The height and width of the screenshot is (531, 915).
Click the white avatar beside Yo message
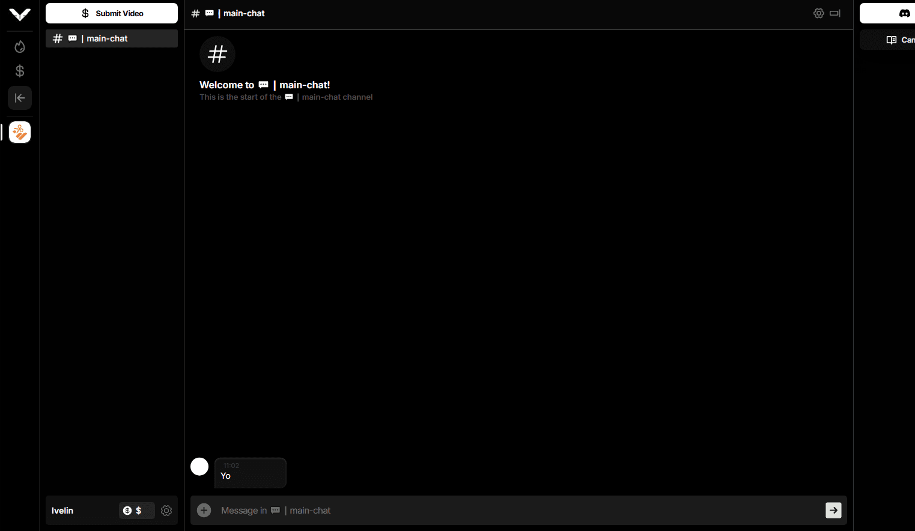click(x=199, y=467)
